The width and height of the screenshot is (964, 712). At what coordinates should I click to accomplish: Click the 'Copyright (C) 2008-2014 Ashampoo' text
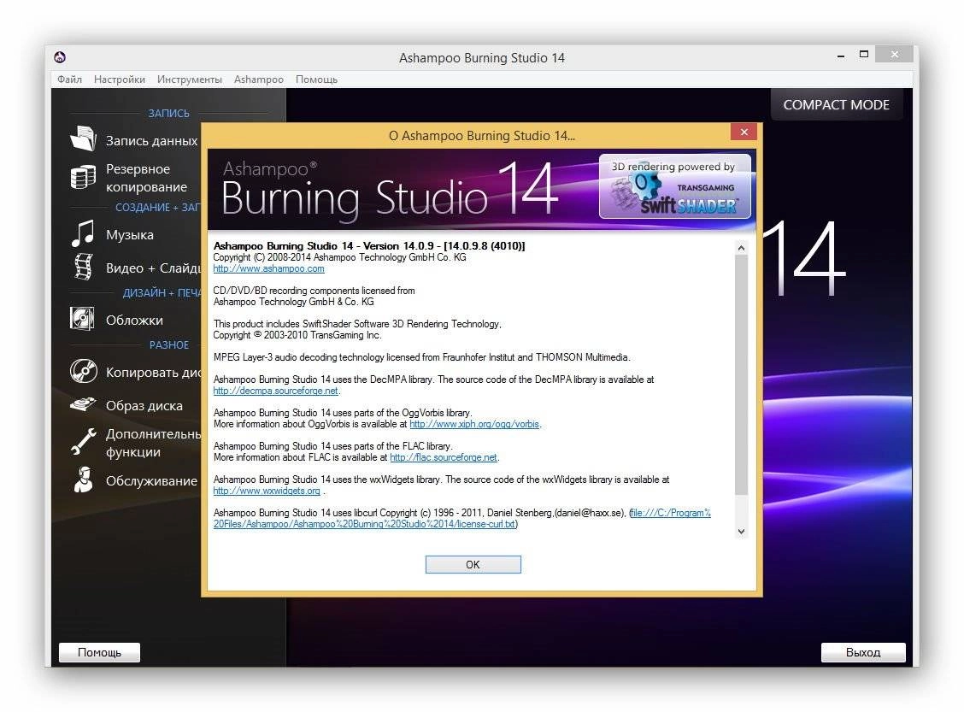click(339, 257)
